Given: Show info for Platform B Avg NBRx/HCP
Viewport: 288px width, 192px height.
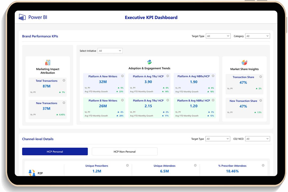Looking at the screenshot, I should (x=213, y=100).
